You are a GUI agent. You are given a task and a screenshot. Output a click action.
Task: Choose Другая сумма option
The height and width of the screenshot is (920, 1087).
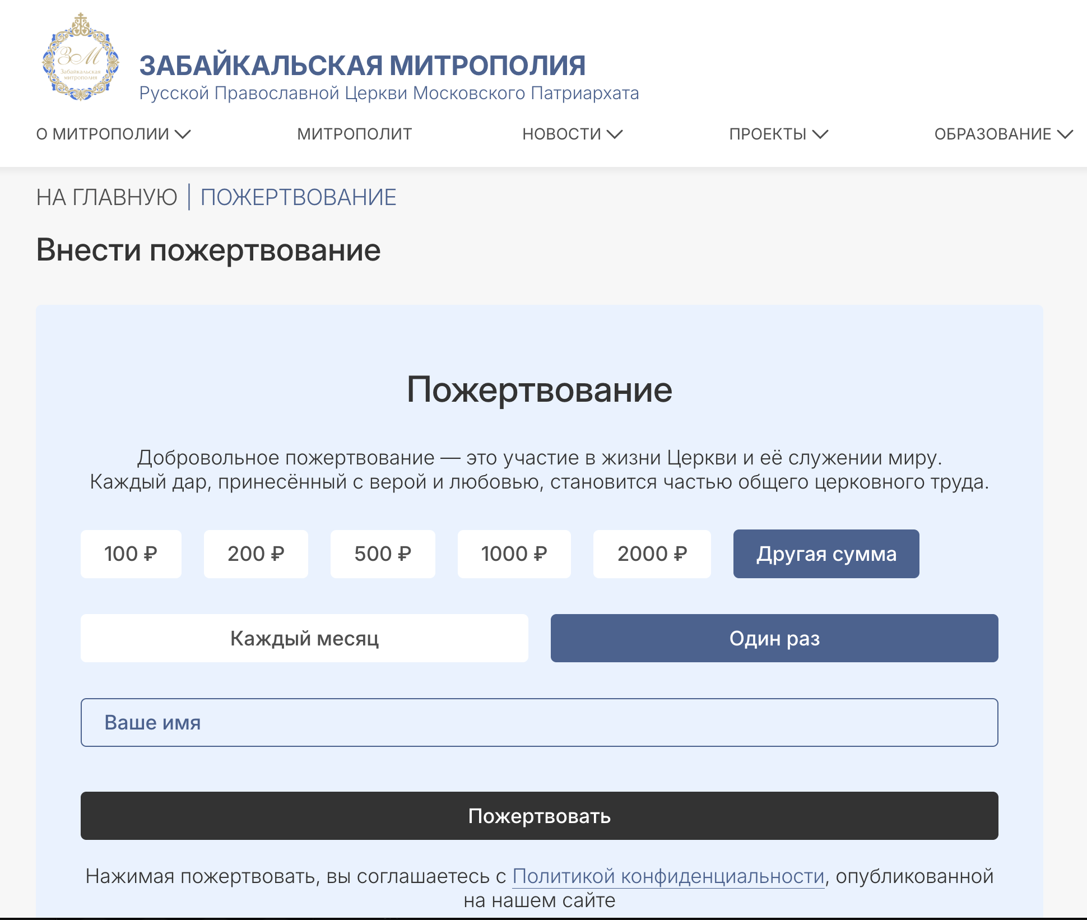(x=826, y=554)
